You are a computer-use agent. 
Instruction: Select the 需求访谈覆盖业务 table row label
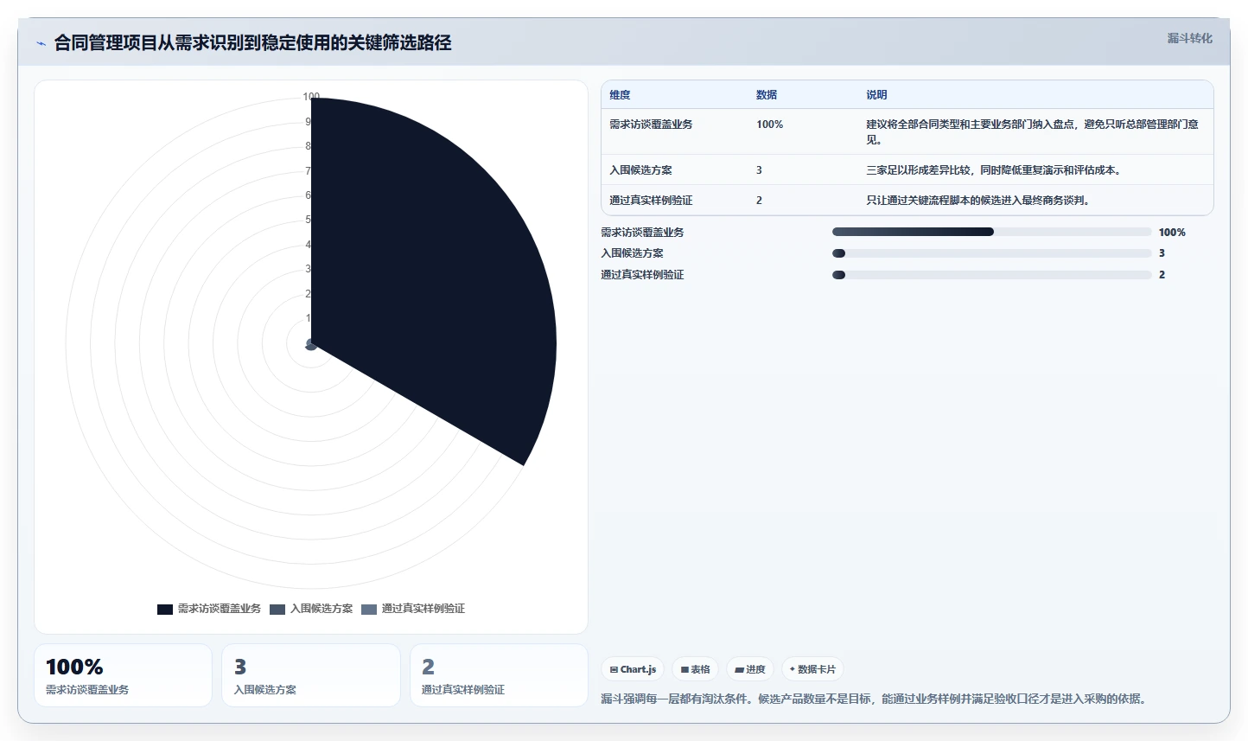click(x=651, y=125)
